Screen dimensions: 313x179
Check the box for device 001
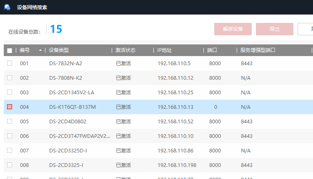(x=10, y=63)
